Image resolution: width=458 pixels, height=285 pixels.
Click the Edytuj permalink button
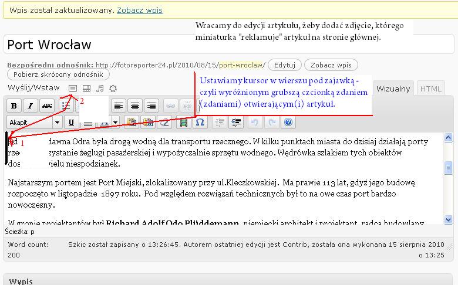click(285, 65)
